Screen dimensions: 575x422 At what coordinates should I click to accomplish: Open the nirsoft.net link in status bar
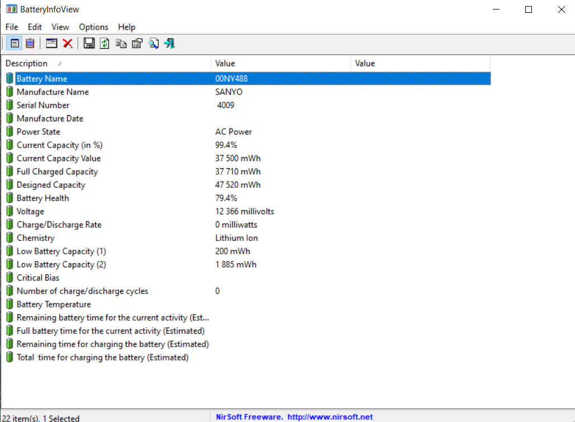pyautogui.click(x=330, y=417)
